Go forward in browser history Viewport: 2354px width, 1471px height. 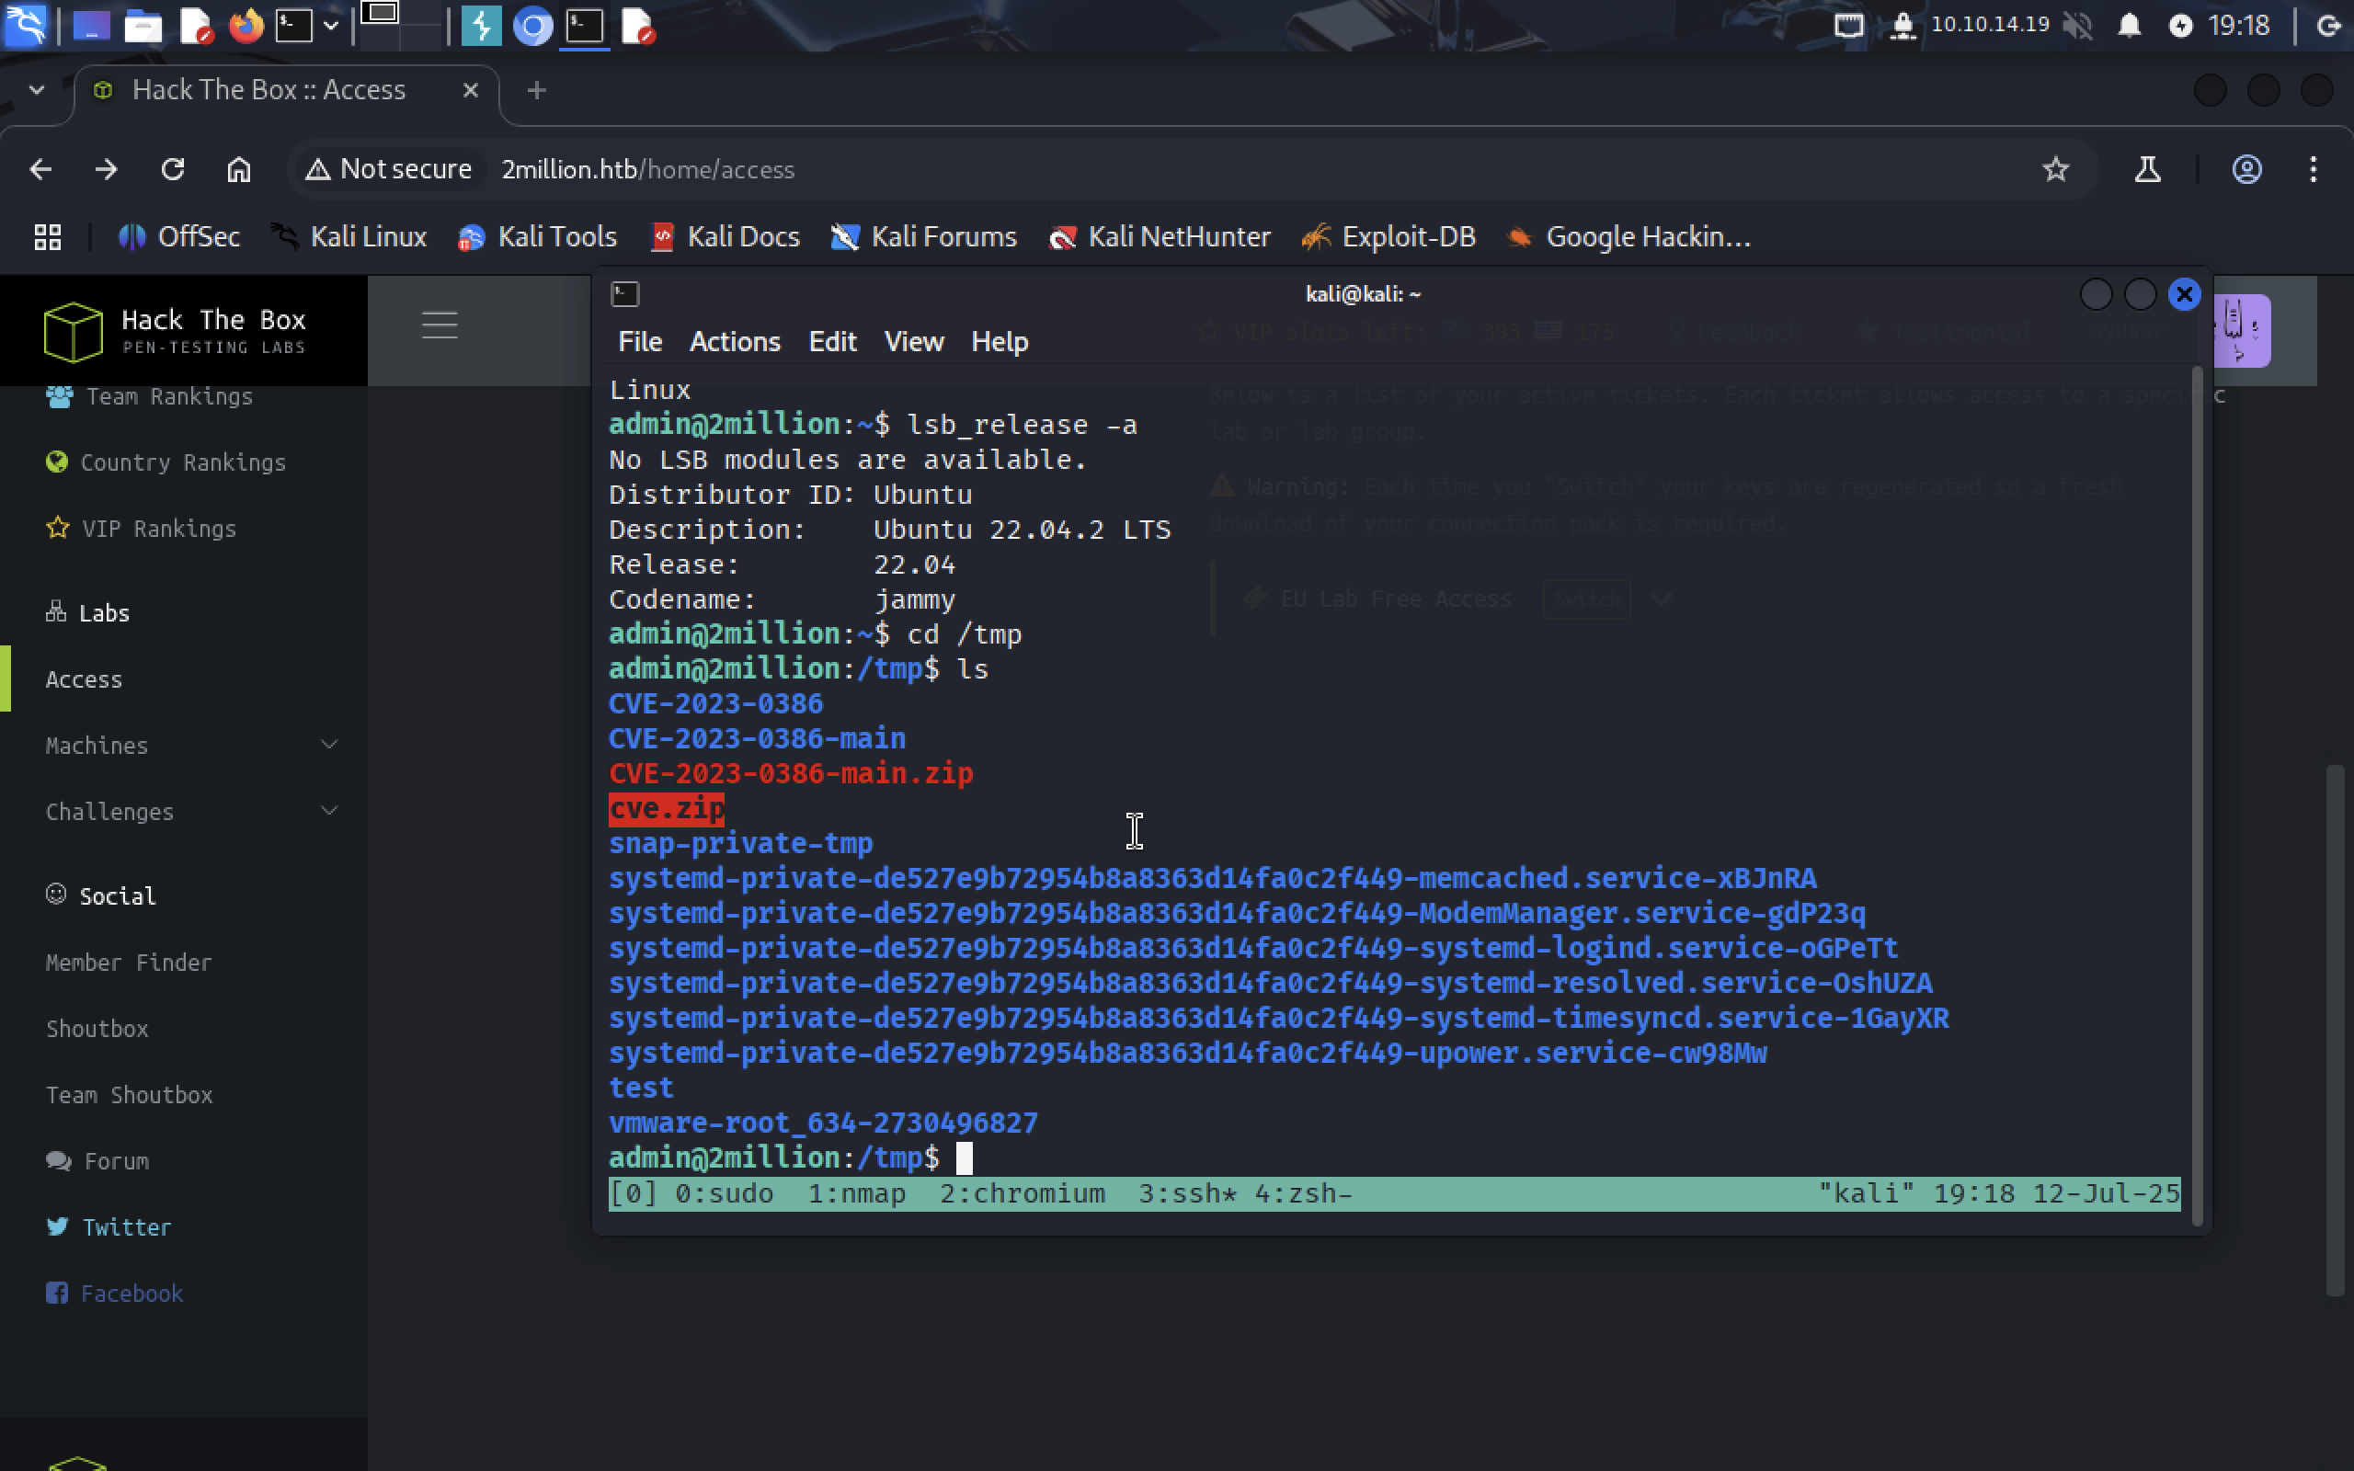106,169
